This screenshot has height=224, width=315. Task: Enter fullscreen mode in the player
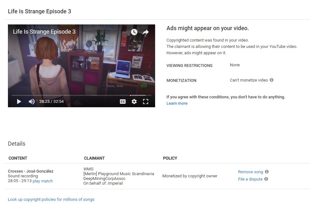(146, 102)
